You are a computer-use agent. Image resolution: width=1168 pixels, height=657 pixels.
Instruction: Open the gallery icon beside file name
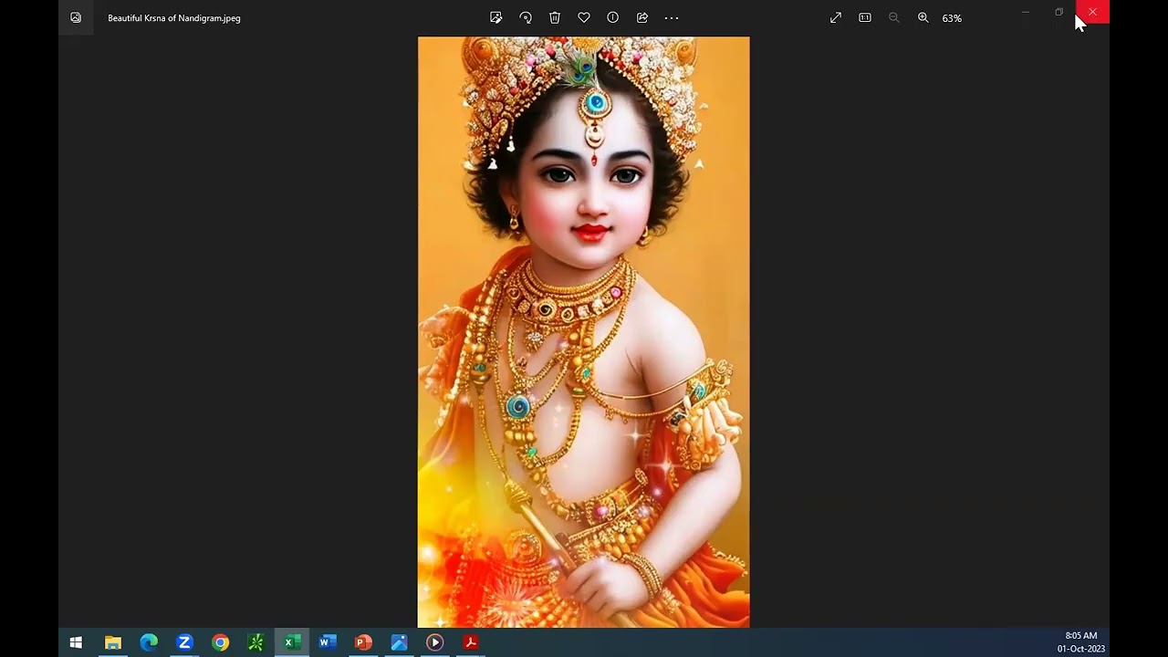pyautogui.click(x=76, y=17)
